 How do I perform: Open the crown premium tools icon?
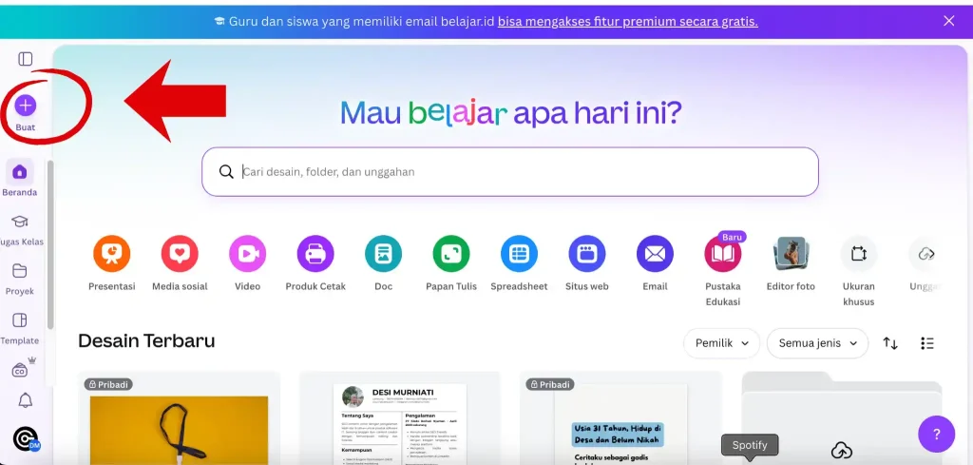[24, 367]
